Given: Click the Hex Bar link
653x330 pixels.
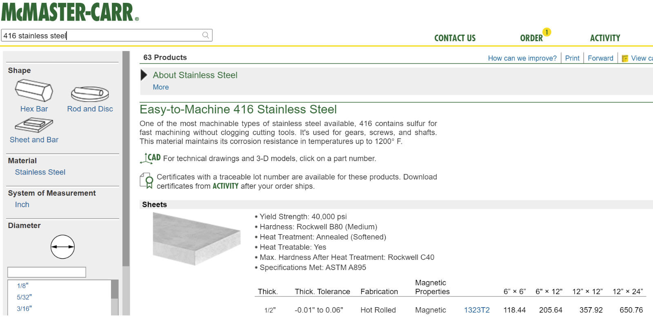Looking at the screenshot, I should click(x=34, y=109).
